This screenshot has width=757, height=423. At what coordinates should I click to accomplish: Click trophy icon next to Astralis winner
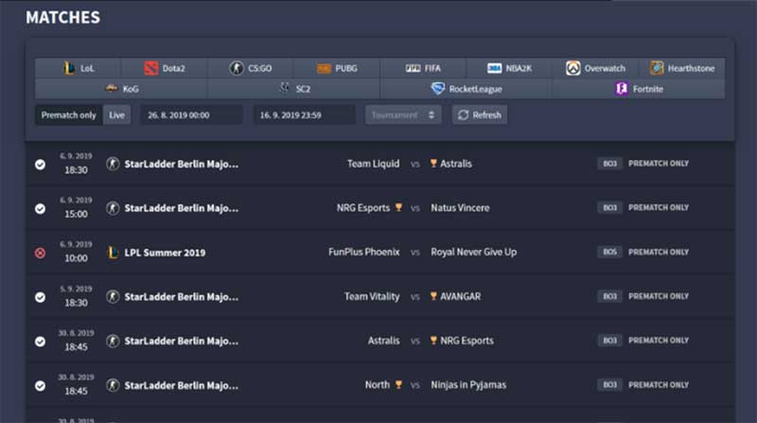pos(433,163)
